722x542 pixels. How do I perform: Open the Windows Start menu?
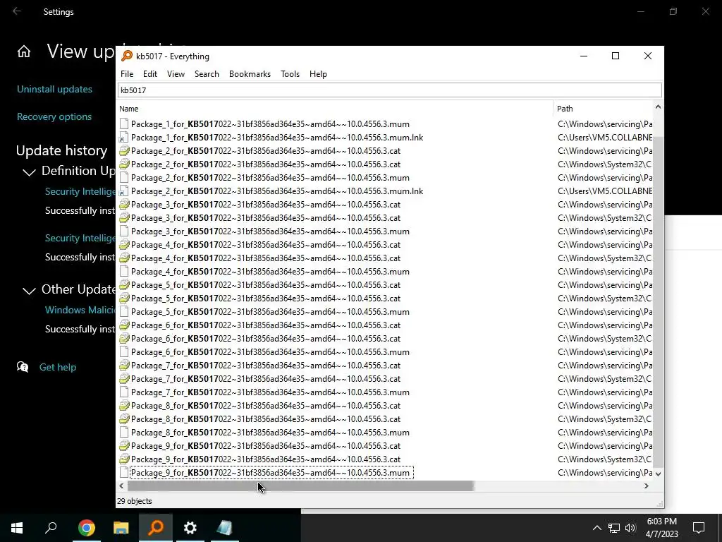(17, 528)
